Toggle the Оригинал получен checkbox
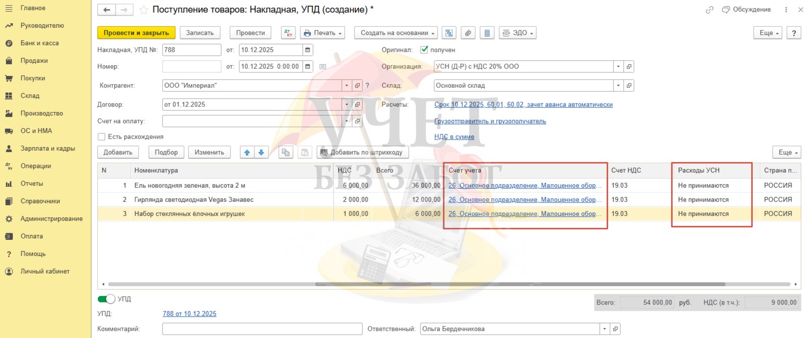Image resolution: width=809 pixels, height=338 pixels. pyautogui.click(x=424, y=50)
